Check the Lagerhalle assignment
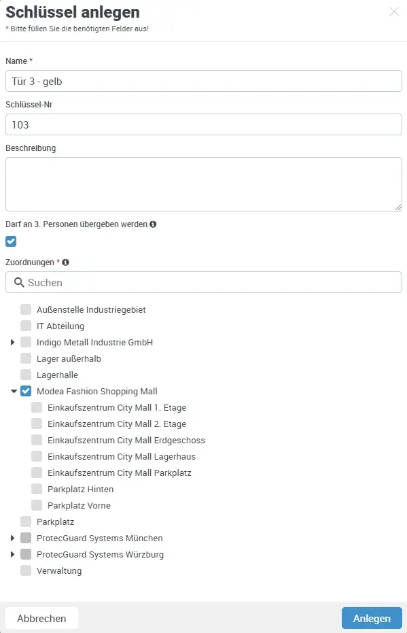Image resolution: width=407 pixels, height=633 pixels. click(25, 375)
